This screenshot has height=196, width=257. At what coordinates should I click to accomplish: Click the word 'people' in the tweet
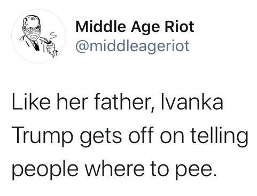[45, 170]
